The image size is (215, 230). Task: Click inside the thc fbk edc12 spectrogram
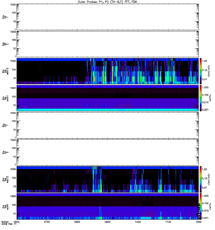(107, 179)
